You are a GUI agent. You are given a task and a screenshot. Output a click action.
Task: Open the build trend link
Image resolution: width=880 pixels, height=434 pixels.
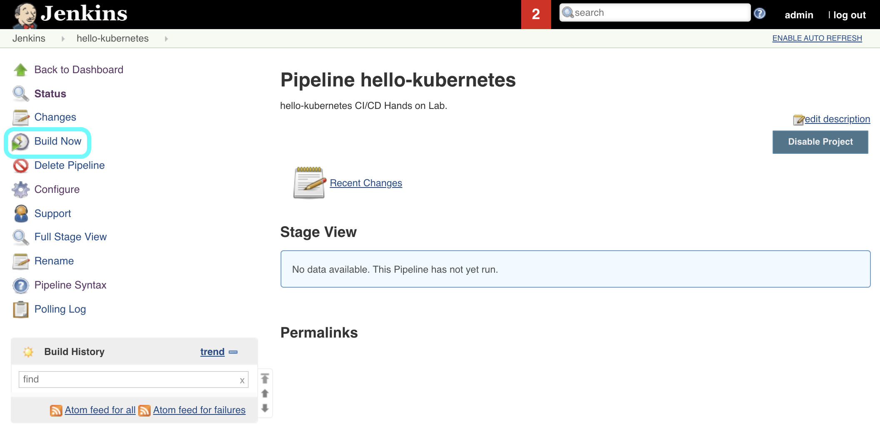pyautogui.click(x=212, y=352)
